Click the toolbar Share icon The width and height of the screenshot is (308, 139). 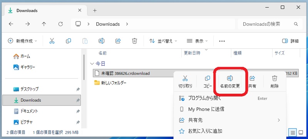click(x=118, y=41)
